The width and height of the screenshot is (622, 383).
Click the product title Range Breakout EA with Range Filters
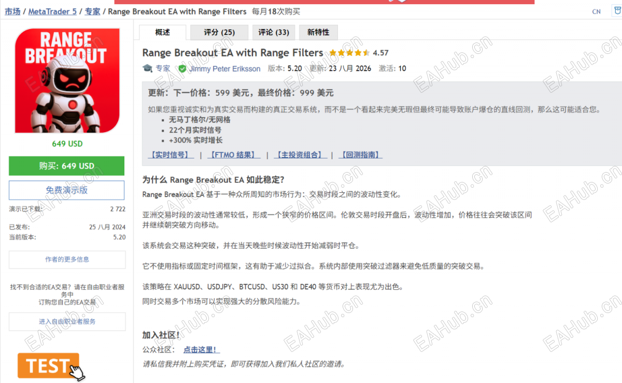(x=233, y=53)
